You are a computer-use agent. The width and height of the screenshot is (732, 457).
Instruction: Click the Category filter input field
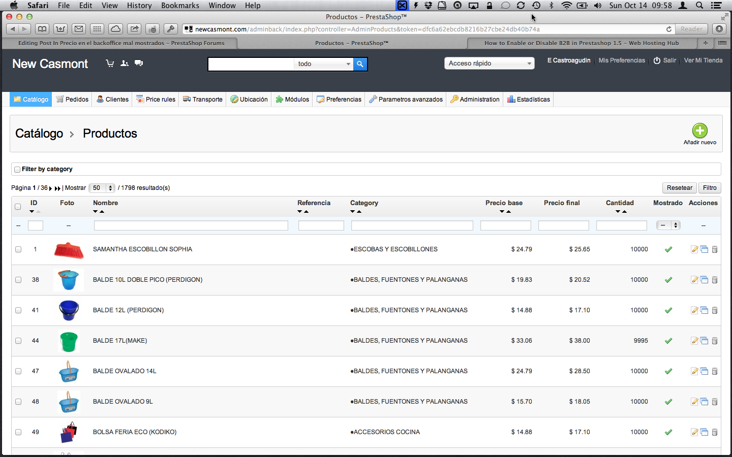(412, 225)
